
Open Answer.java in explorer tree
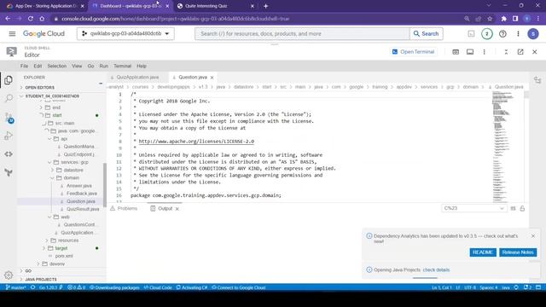click(79, 186)
